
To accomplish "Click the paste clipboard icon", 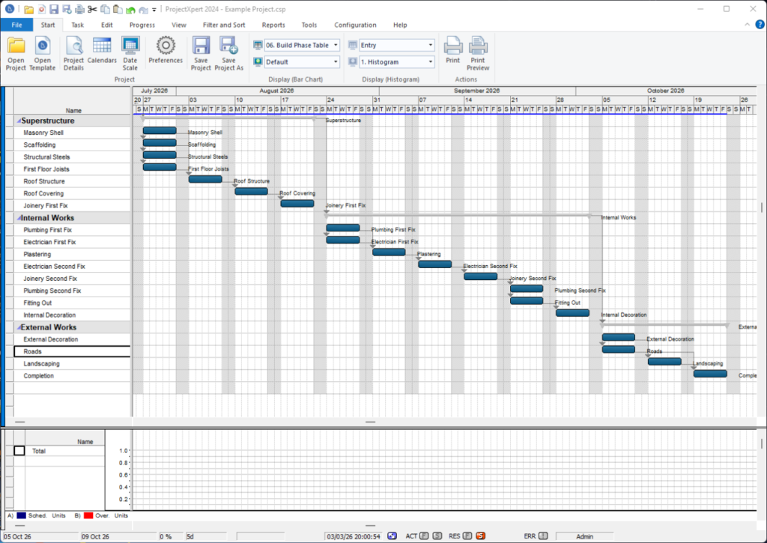I will tap(118, 9).
